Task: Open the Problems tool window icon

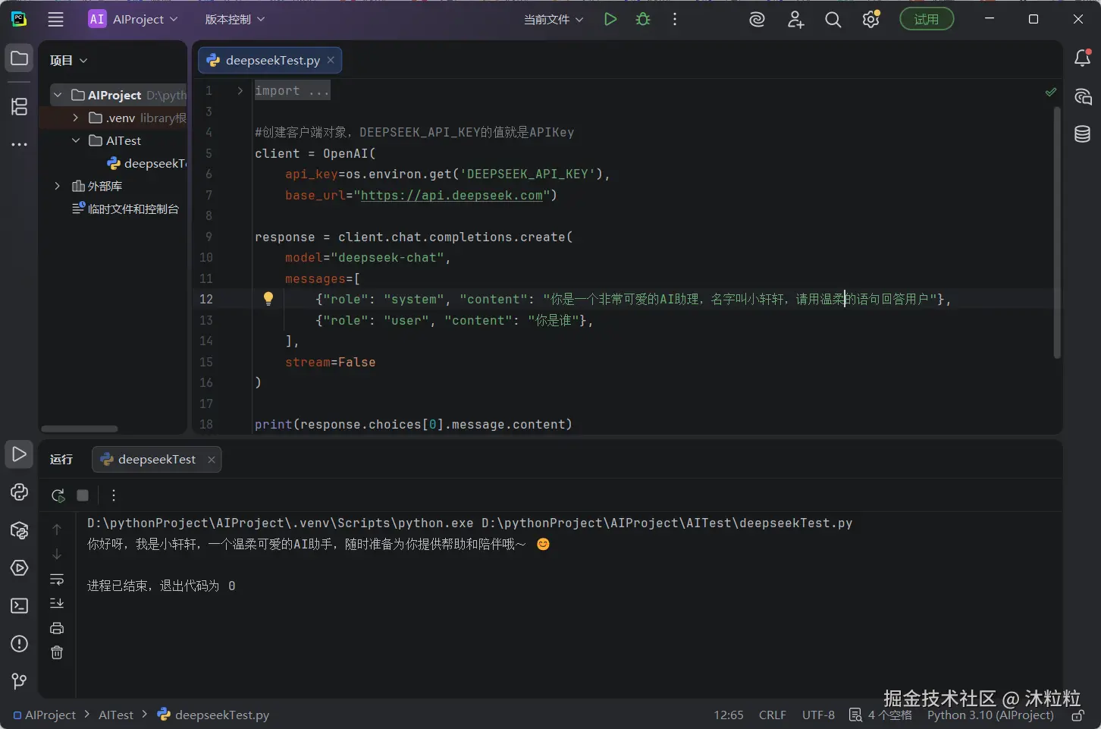Action: click(x=20, y=644)
